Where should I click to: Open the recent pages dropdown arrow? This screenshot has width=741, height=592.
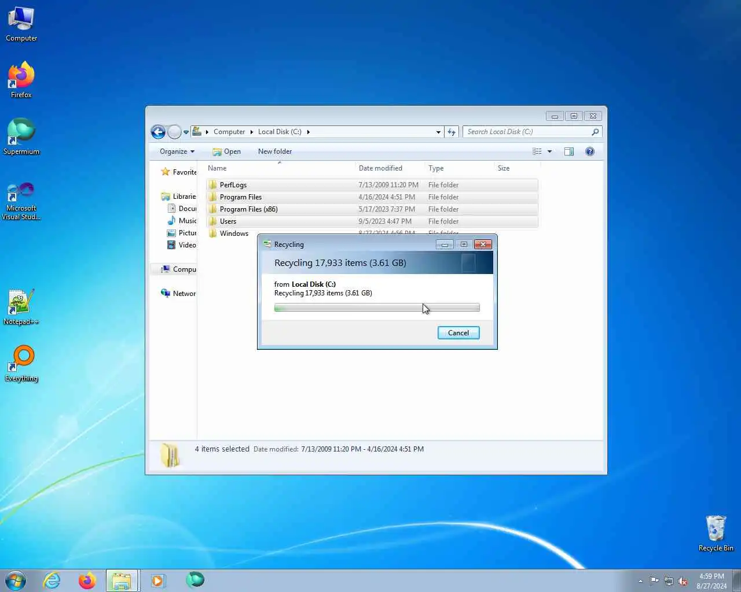click(186, 132)
